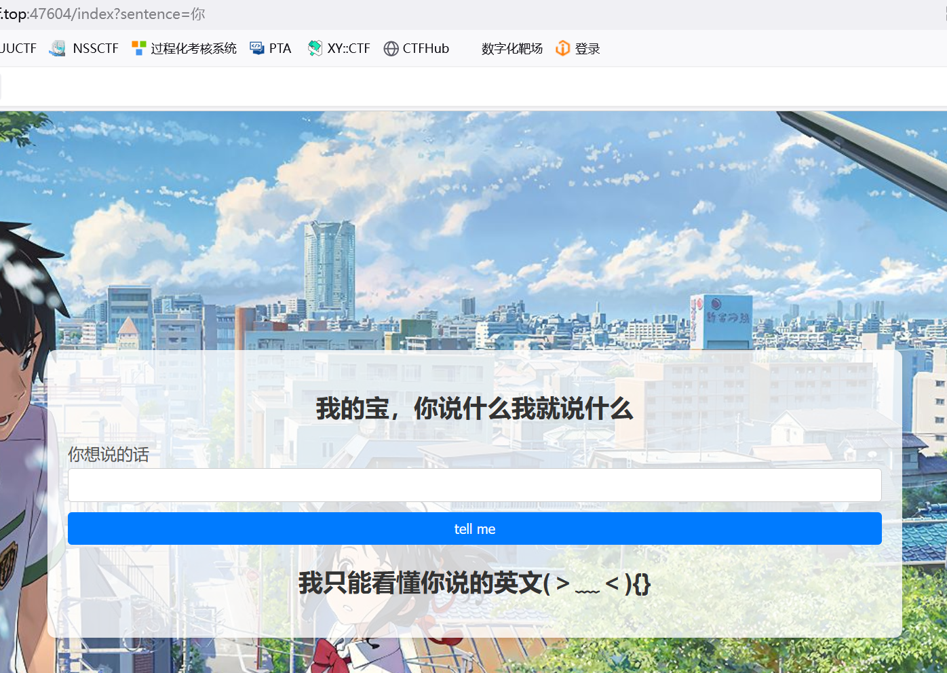947x673 pixels.
Task: Open the 过程化考核系统 bookmark label
Action: coord(193,48)
